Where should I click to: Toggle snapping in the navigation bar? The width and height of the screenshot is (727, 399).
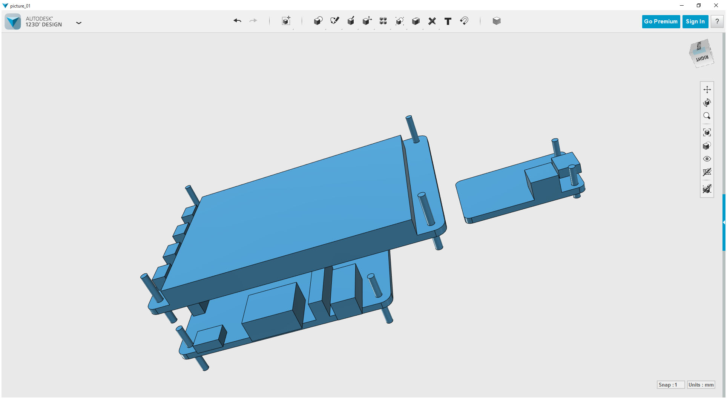(x=707, y=189)
